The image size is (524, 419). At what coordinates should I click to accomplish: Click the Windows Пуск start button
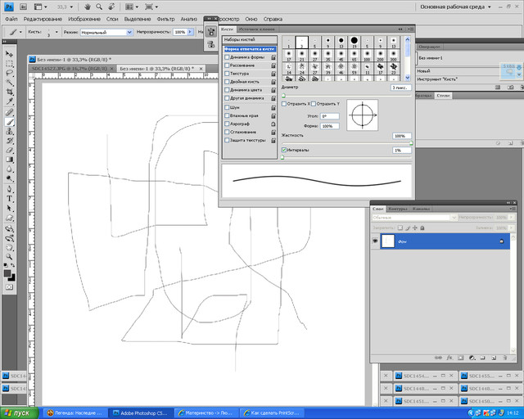[18, 412]
